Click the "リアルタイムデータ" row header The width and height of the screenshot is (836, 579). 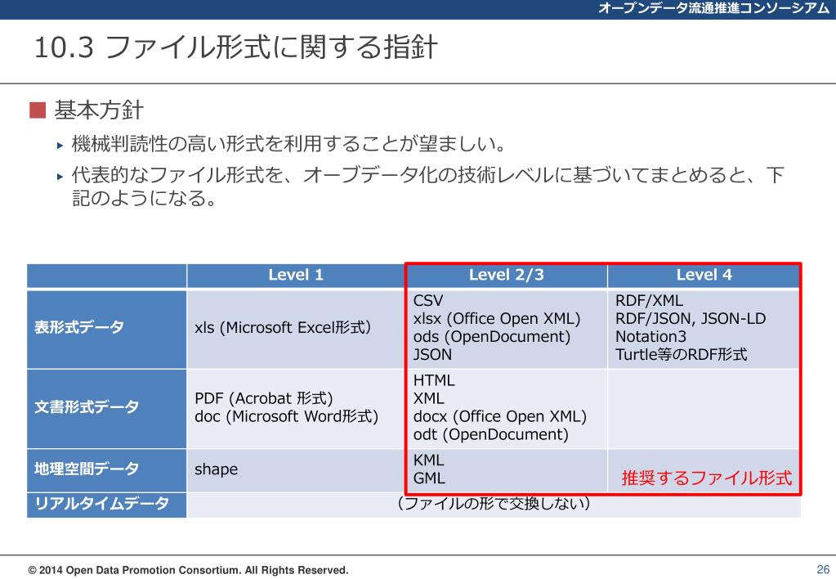tap(106, 503)
